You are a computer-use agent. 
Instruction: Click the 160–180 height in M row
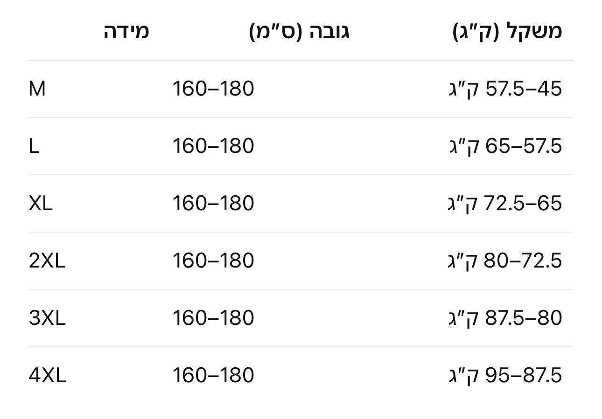(213, 89)
